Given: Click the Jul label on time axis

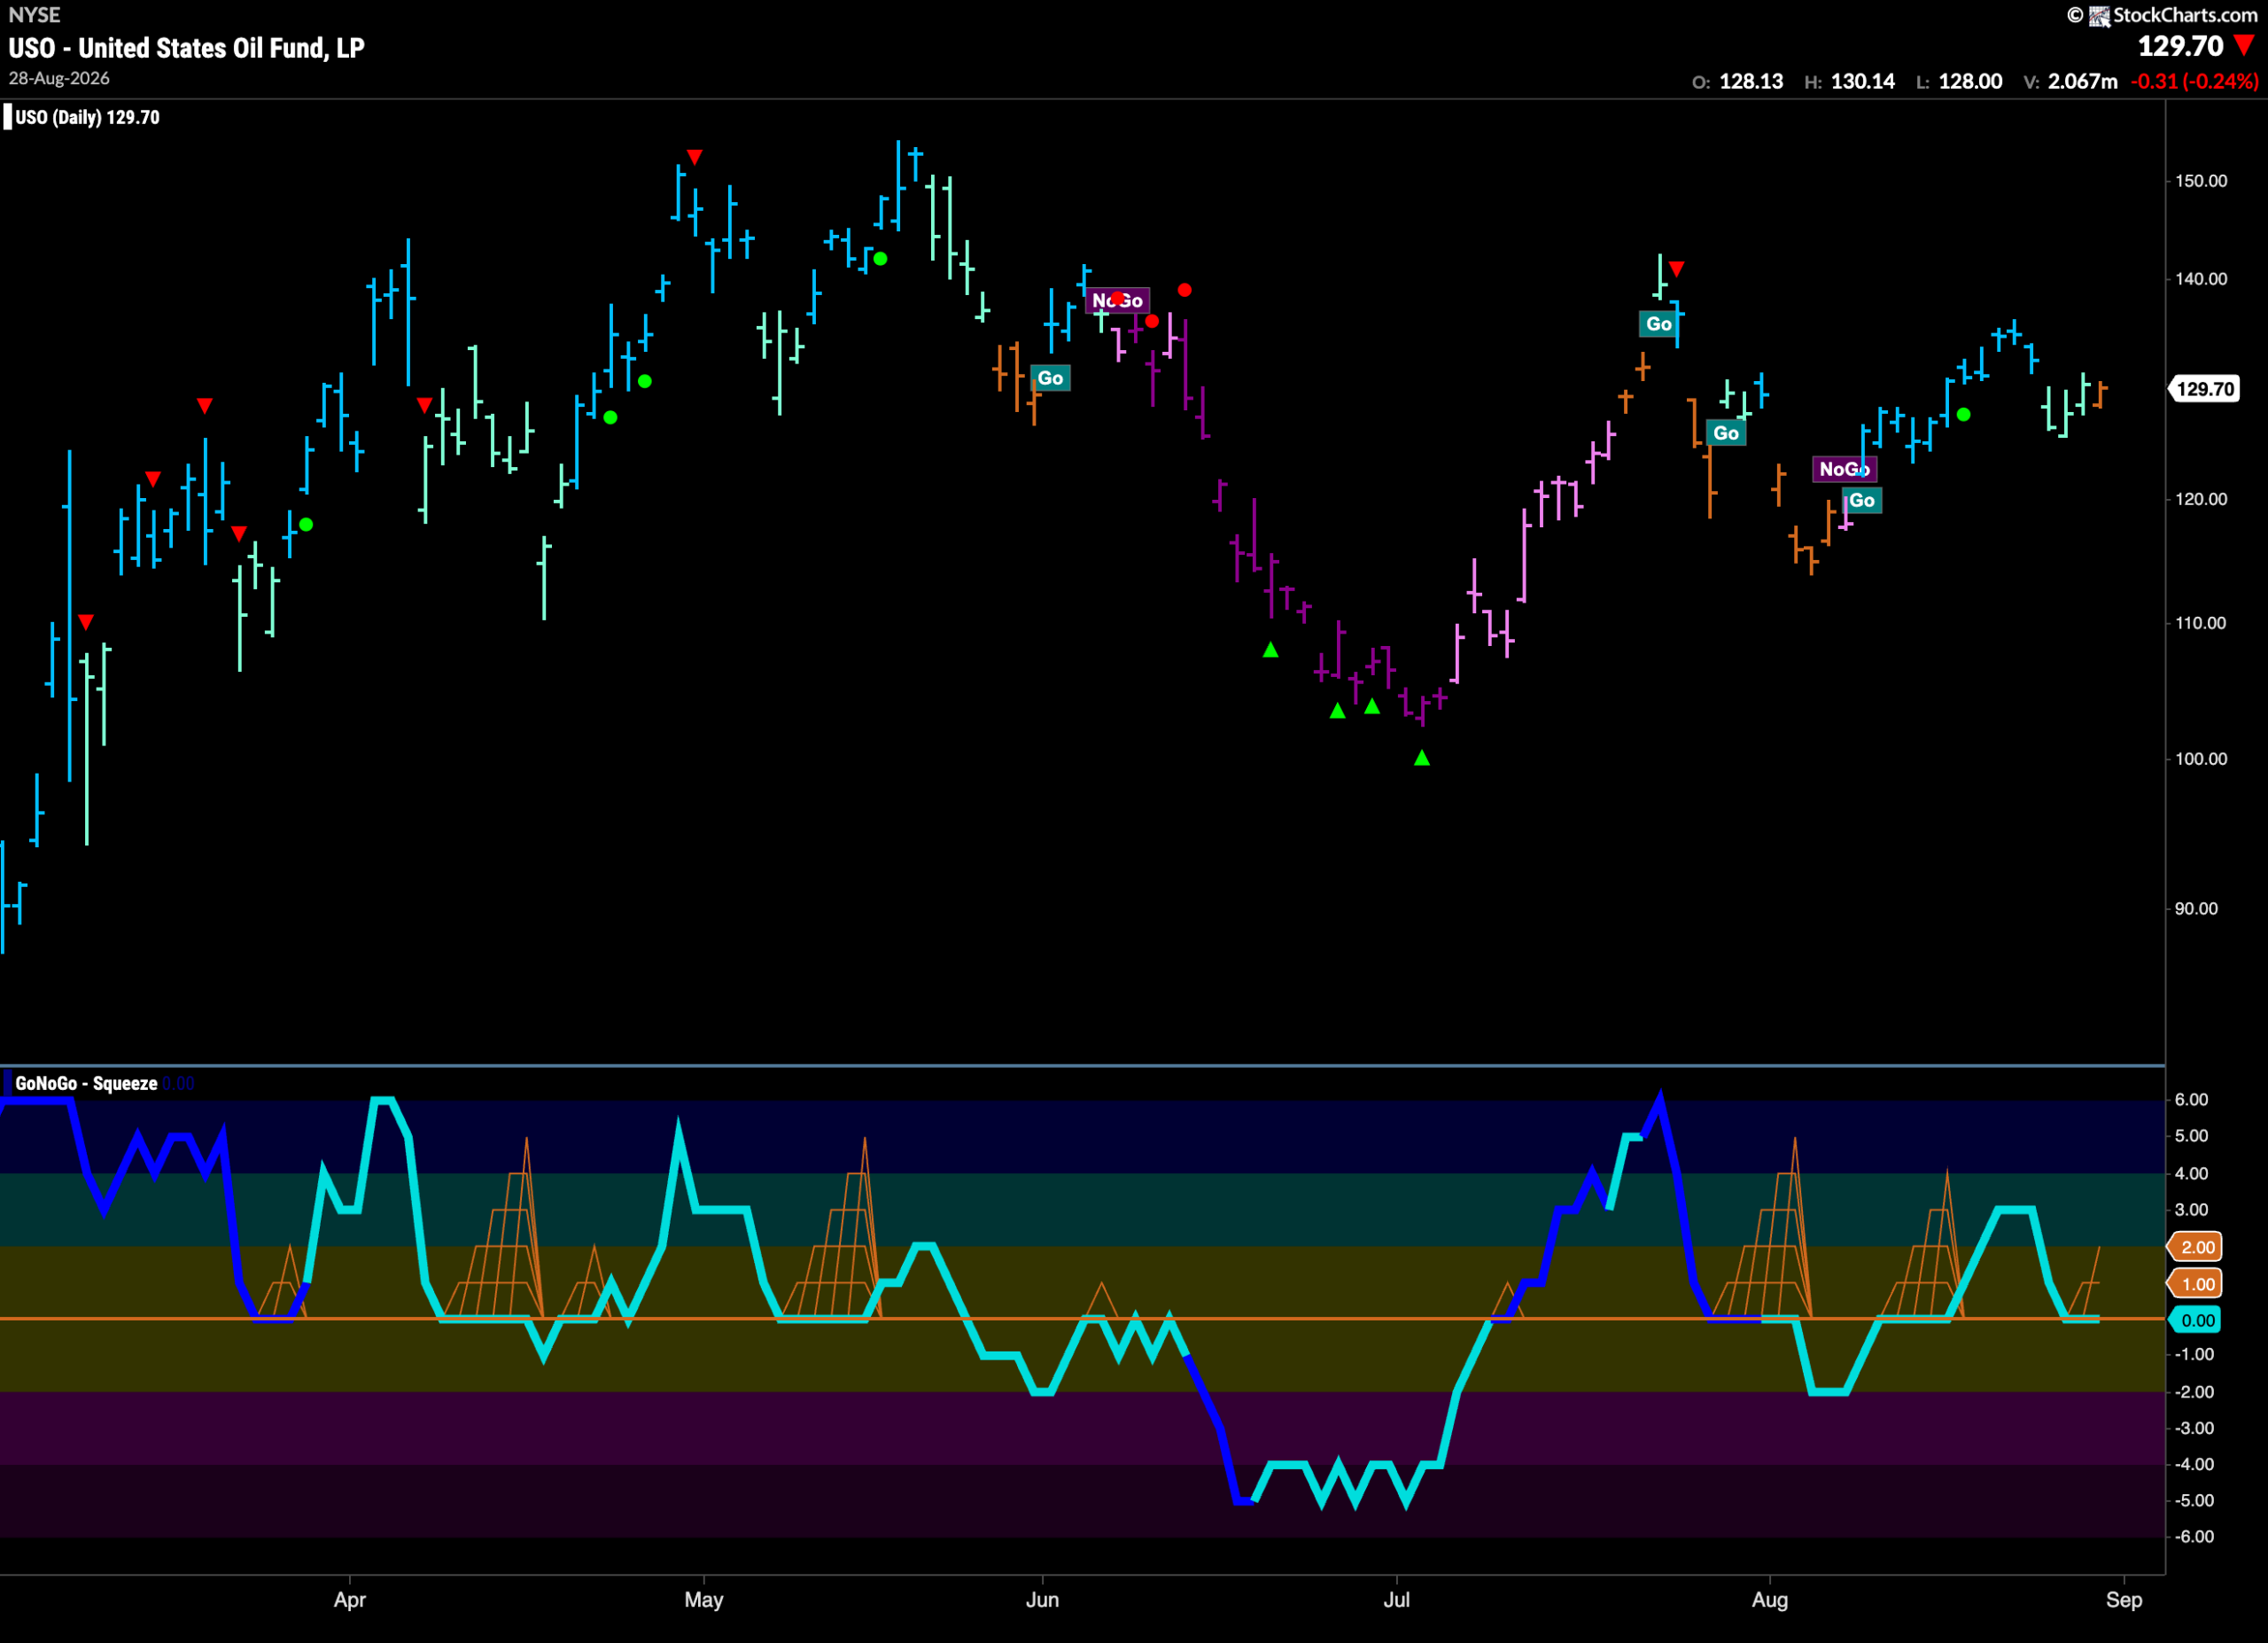Looking at the screenshot, I should click(1396, 1599).
